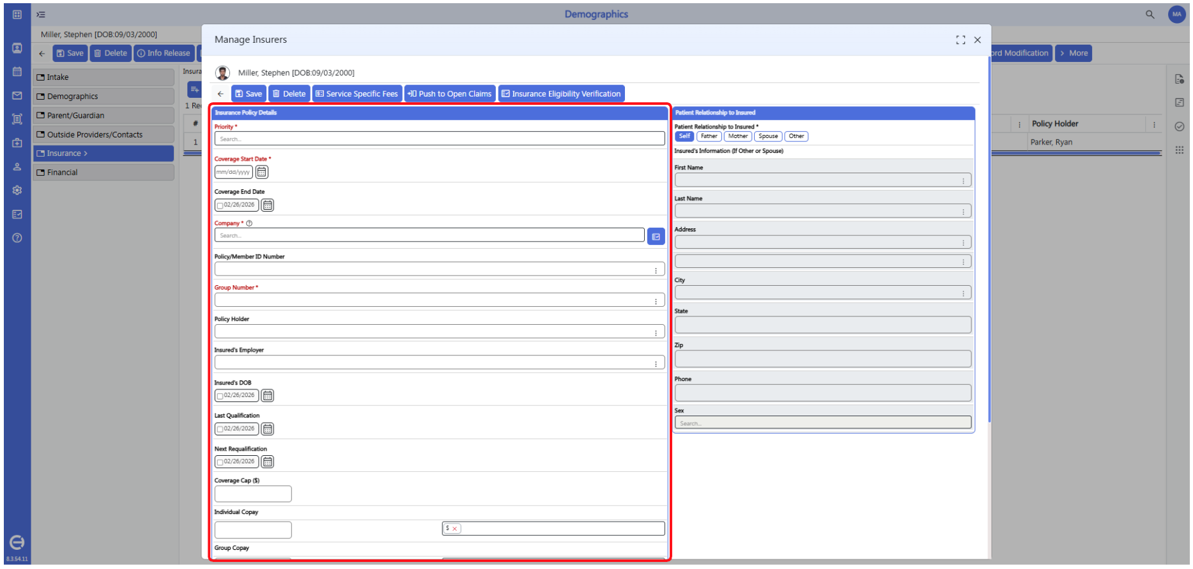Open the Parent/Guardian section
The height and width of the screenshot is (569, 1193).
pos(104,116)
